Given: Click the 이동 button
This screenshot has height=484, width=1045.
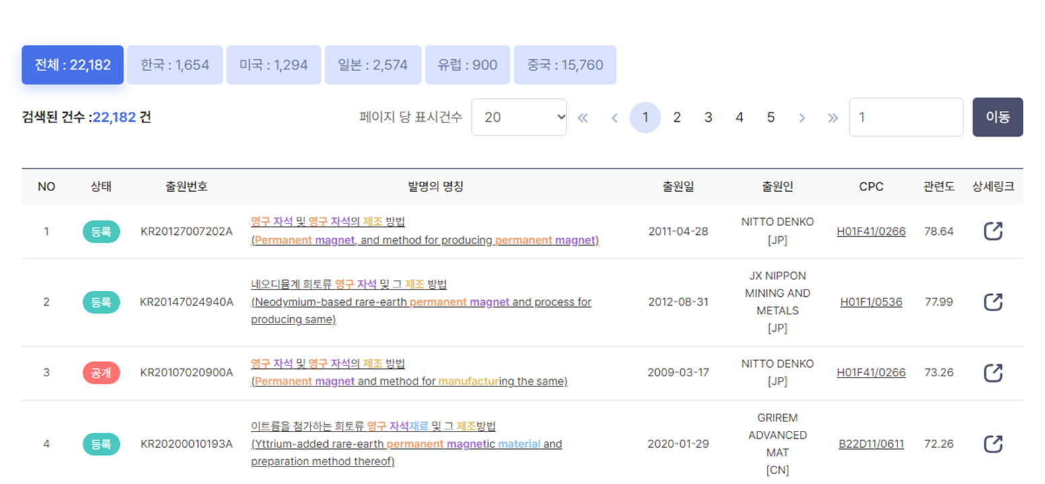Looking at the screenshot, I should (997, 117).
